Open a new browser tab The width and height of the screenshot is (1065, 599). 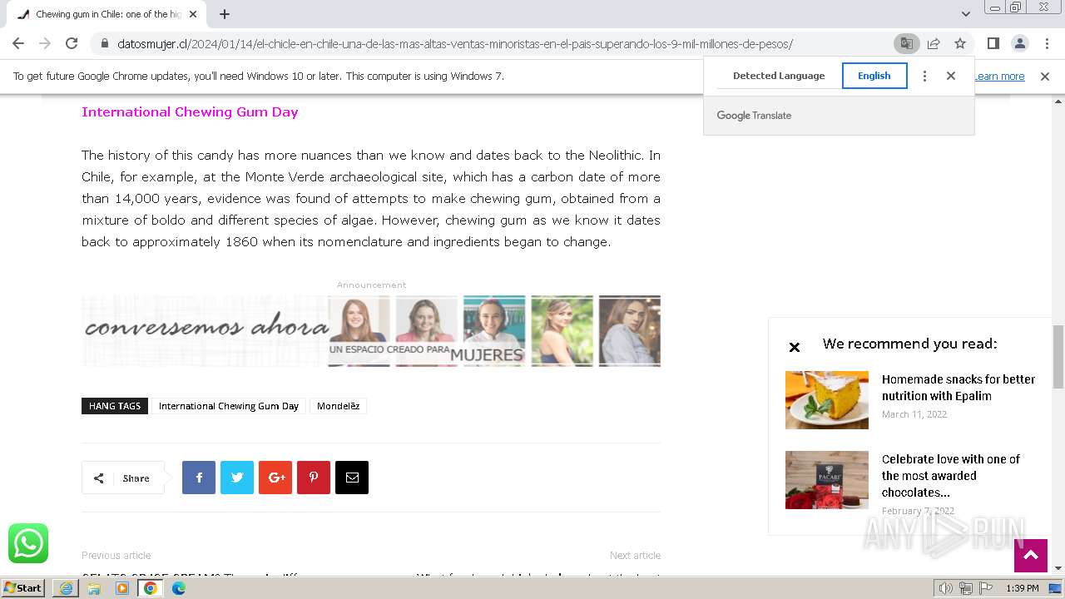click(x=225, y=14)
